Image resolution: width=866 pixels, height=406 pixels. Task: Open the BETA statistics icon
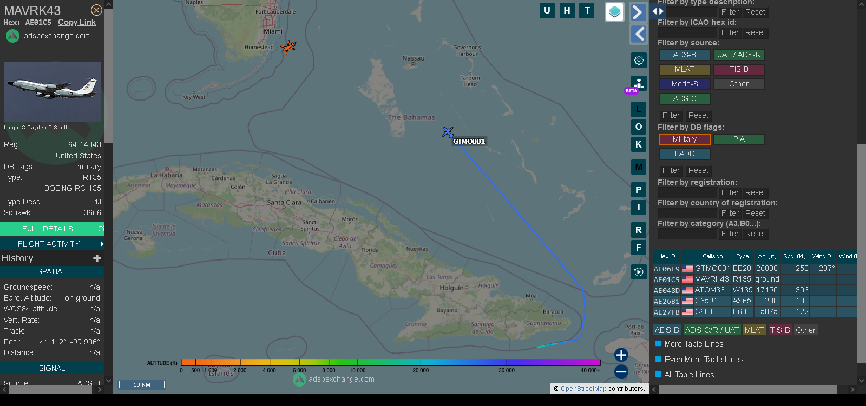[639, 84]
